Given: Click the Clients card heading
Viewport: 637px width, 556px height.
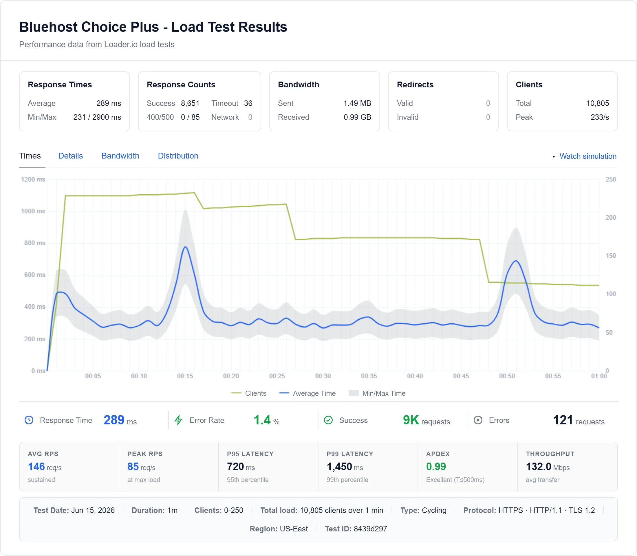Looking at the screenshot, I should tap(529, 85).
